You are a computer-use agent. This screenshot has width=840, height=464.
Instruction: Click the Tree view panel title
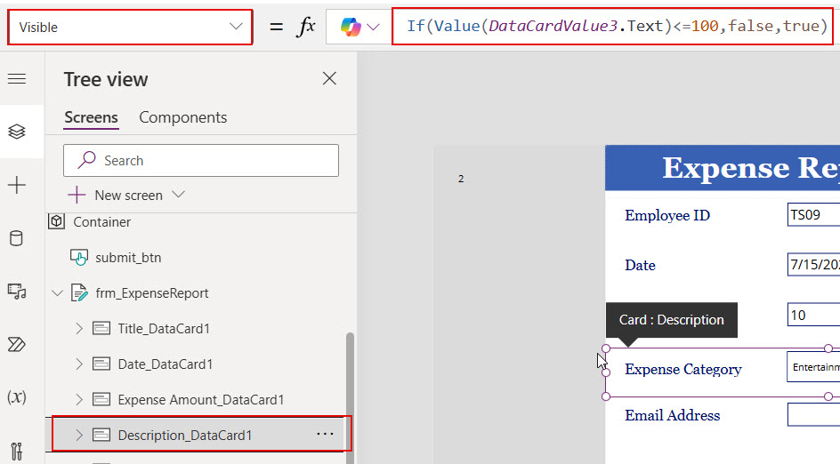106,79
